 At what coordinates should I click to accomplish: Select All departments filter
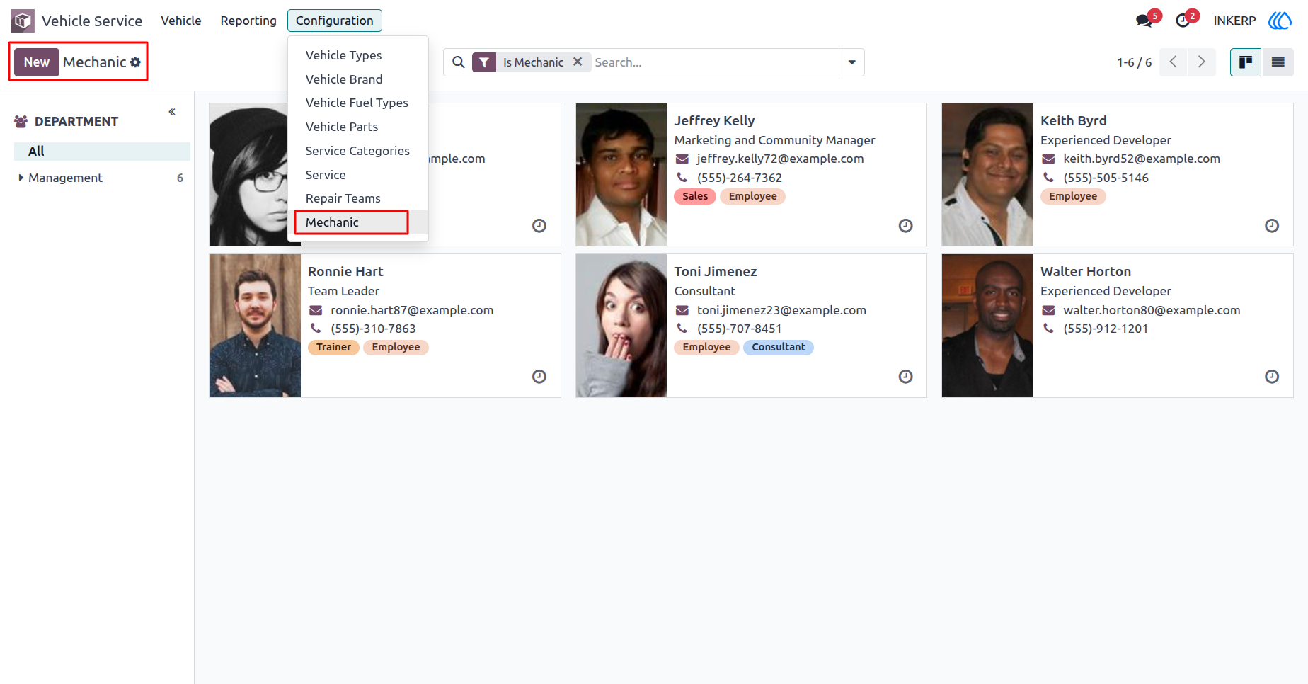pos(102,151)
